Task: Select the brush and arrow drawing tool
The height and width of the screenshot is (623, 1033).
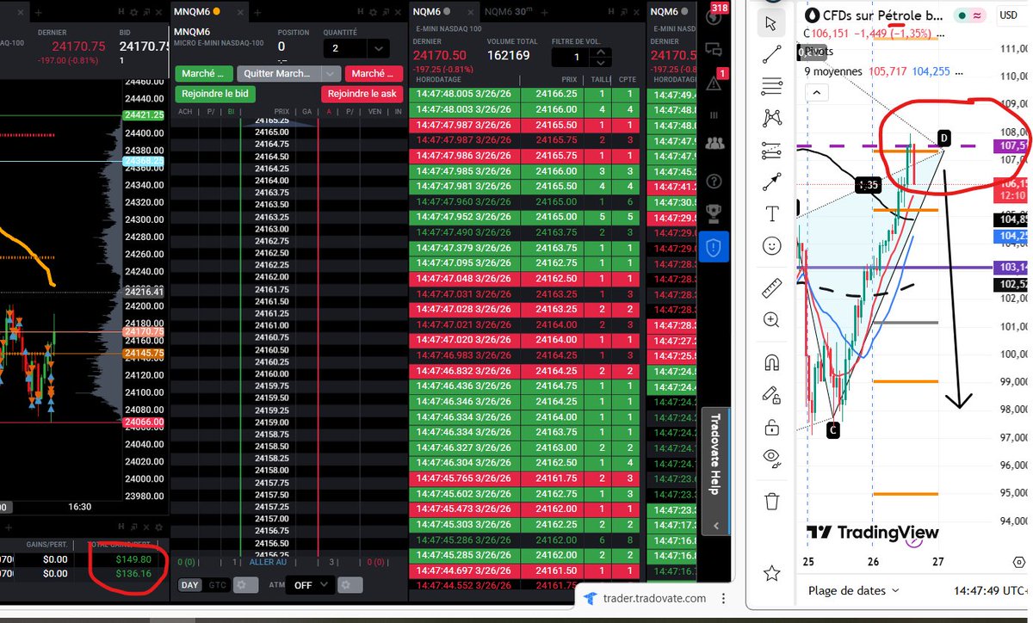Action: click(771, 182)
